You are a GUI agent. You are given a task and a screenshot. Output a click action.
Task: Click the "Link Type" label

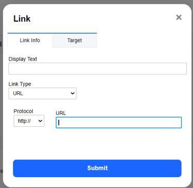[x=20, y=84]
